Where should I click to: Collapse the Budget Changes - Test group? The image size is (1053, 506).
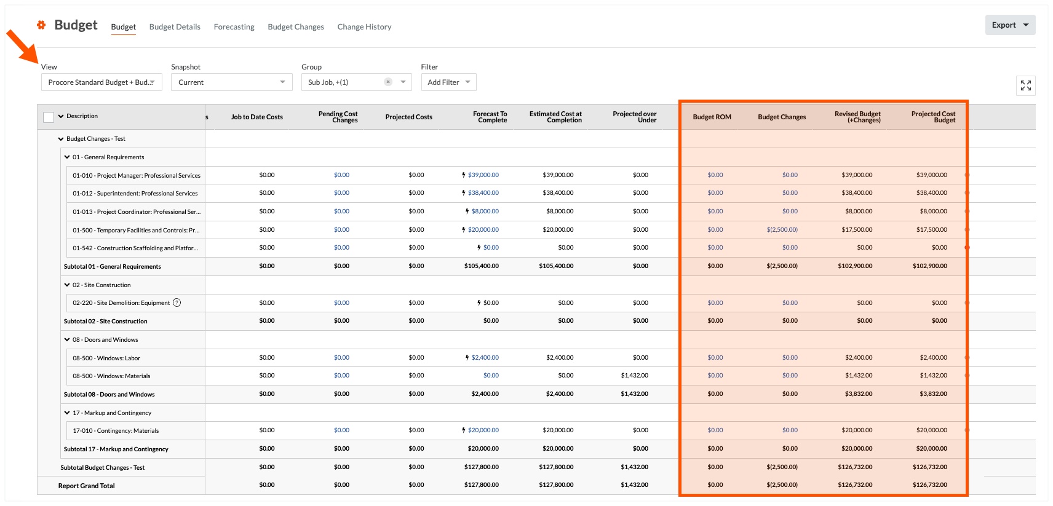click(x=61, y=139)
